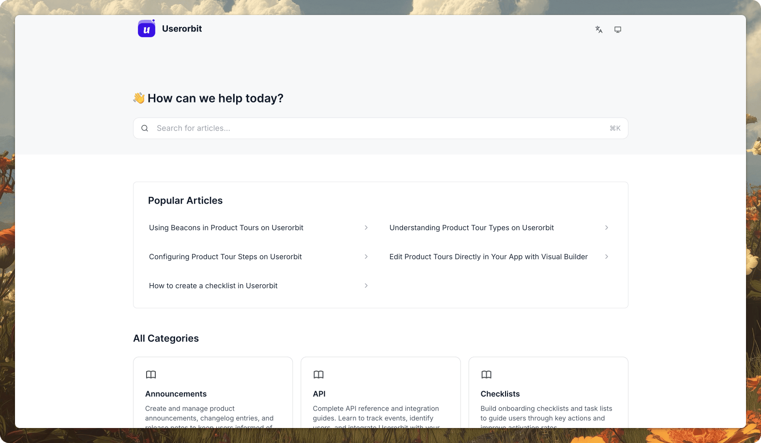Open Edit Product Tours with Visual Builder
The image size is (761, 443).
489,257
